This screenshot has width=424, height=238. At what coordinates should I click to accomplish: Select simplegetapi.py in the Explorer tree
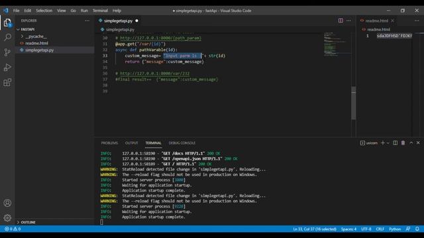coord(40,50)
